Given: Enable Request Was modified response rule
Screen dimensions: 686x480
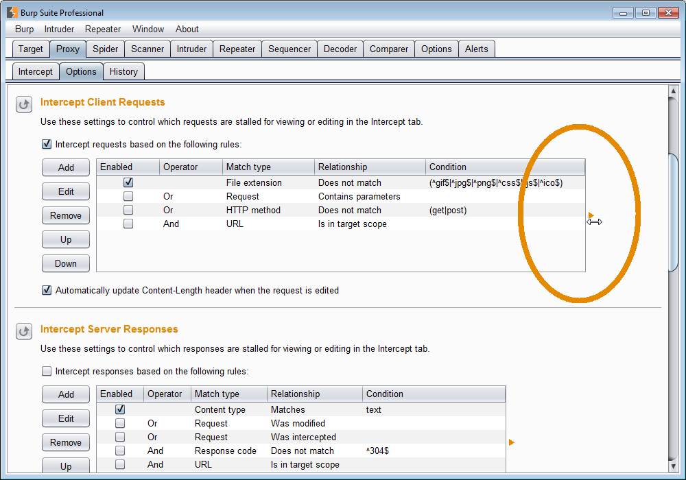Looking at the screenshot, I should (x=120, y=423).
